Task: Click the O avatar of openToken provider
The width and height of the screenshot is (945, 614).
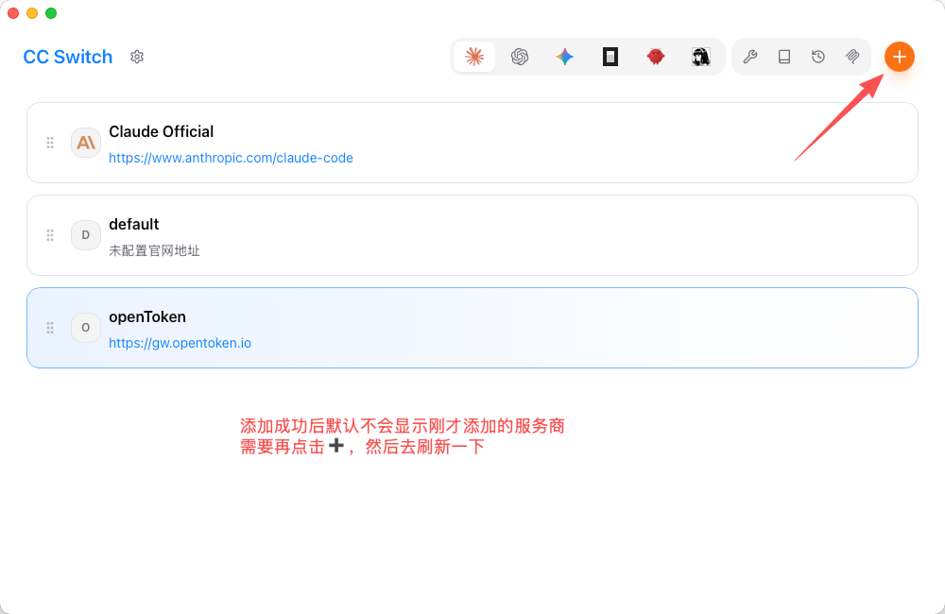Action: (86, 328)
